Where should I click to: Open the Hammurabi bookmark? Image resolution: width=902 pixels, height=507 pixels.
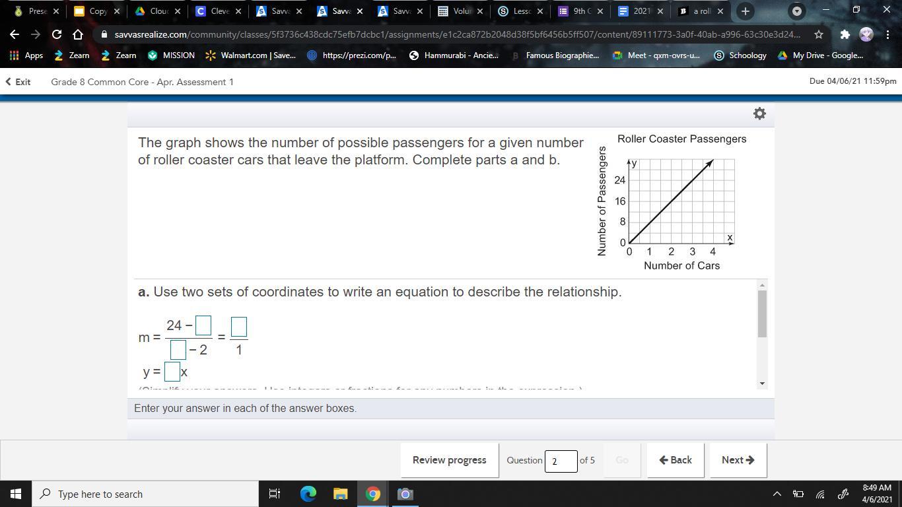454,55
